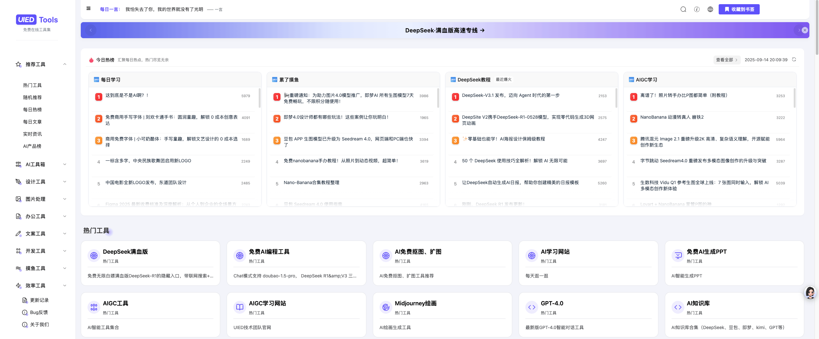
Task: Expand the 文案工具 sidebar section
Action: 65,233
